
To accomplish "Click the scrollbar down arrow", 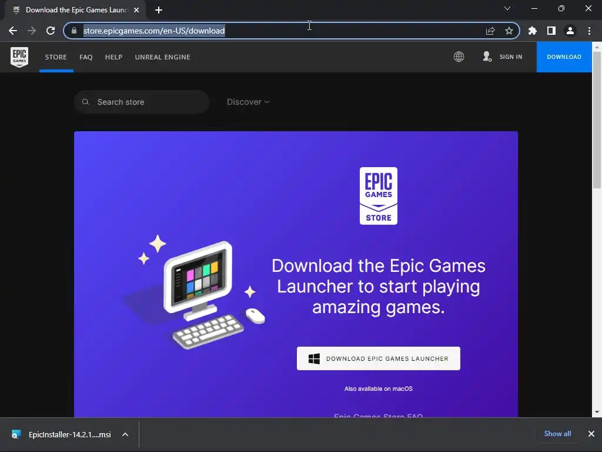I will click(597, 411).
